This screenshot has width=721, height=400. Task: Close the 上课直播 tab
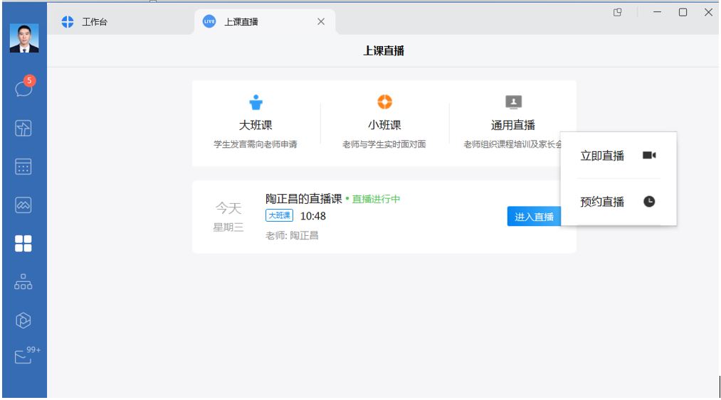(x=320, y=22)
